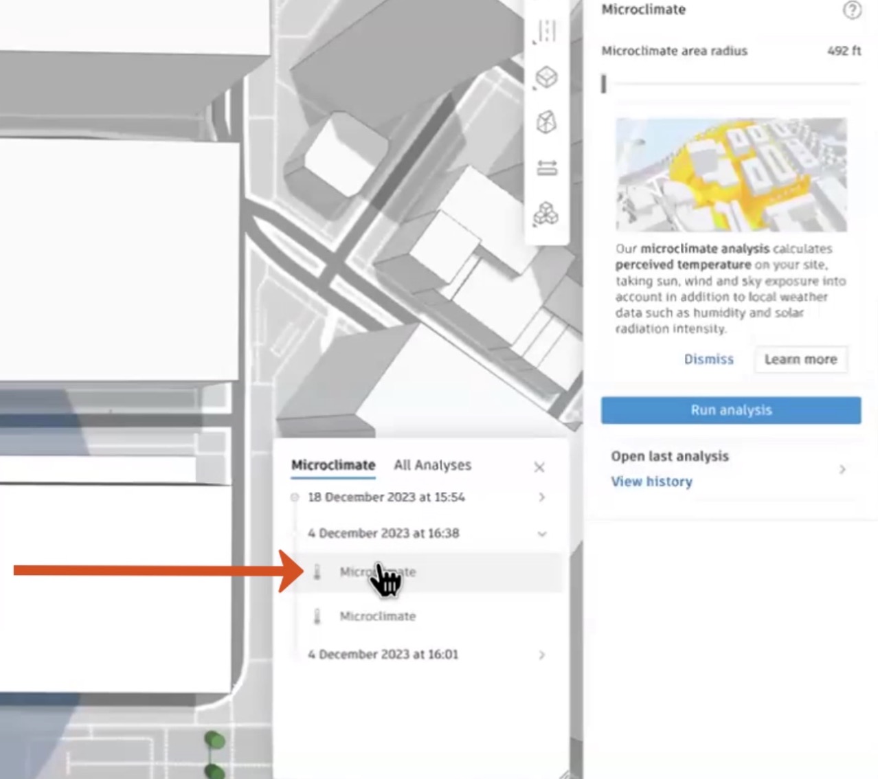Click the Run analysis button
Image resolution: width=878 pixels, height=779 pixels.
[731, 410]
